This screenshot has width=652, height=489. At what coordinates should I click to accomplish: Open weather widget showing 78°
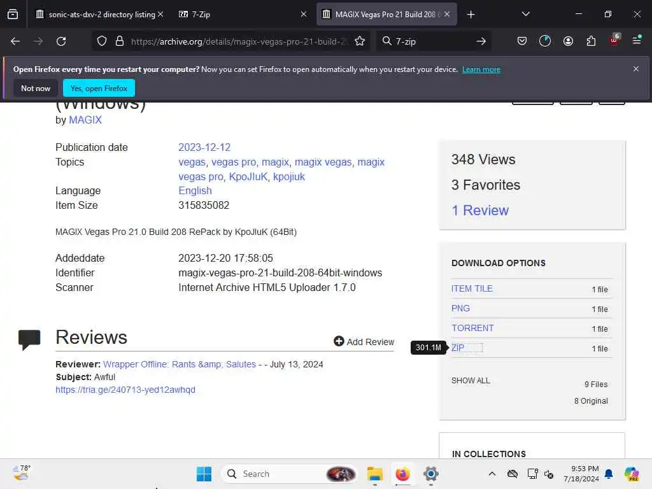[21, 473]
